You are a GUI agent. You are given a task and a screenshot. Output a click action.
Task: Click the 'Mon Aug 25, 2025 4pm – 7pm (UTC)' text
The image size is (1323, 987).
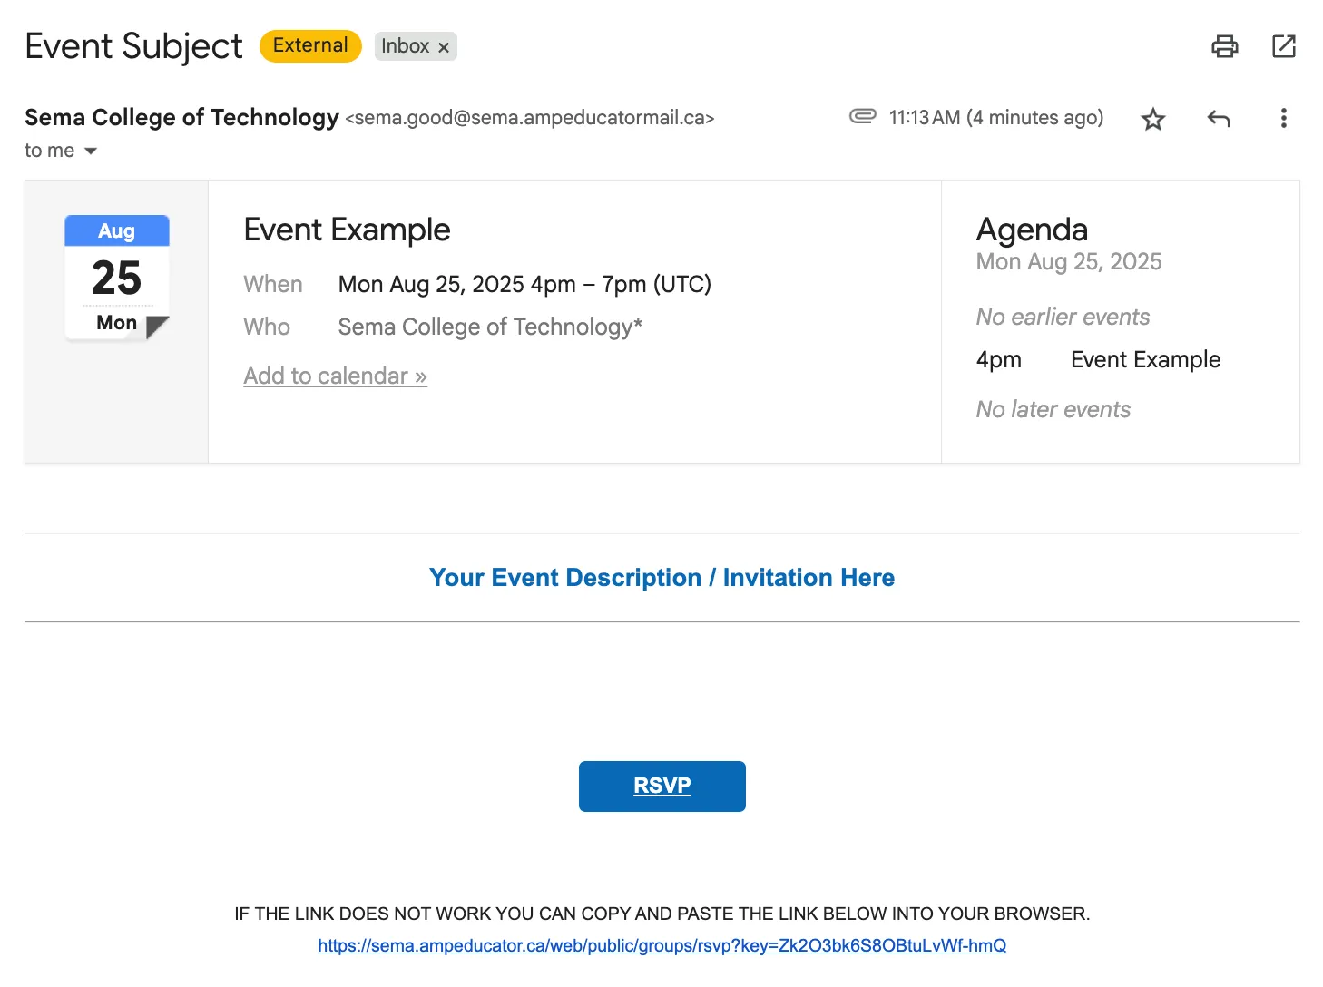[x=524, y=285]
